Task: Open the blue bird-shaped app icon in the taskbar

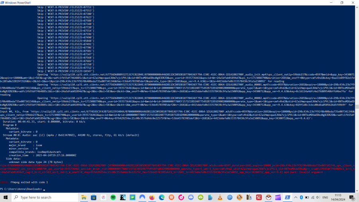Action: click(x=210, y=197)
